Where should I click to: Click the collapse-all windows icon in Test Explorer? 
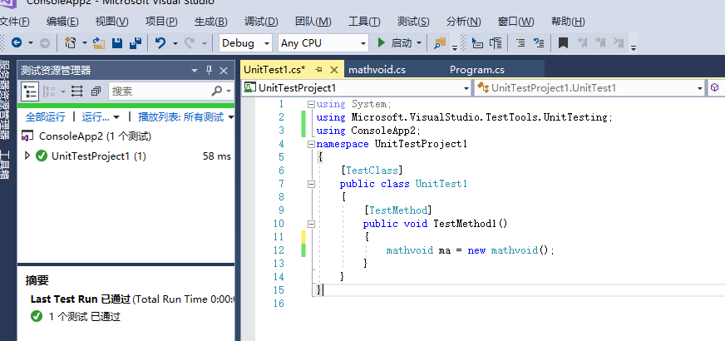tap(96, 91)
